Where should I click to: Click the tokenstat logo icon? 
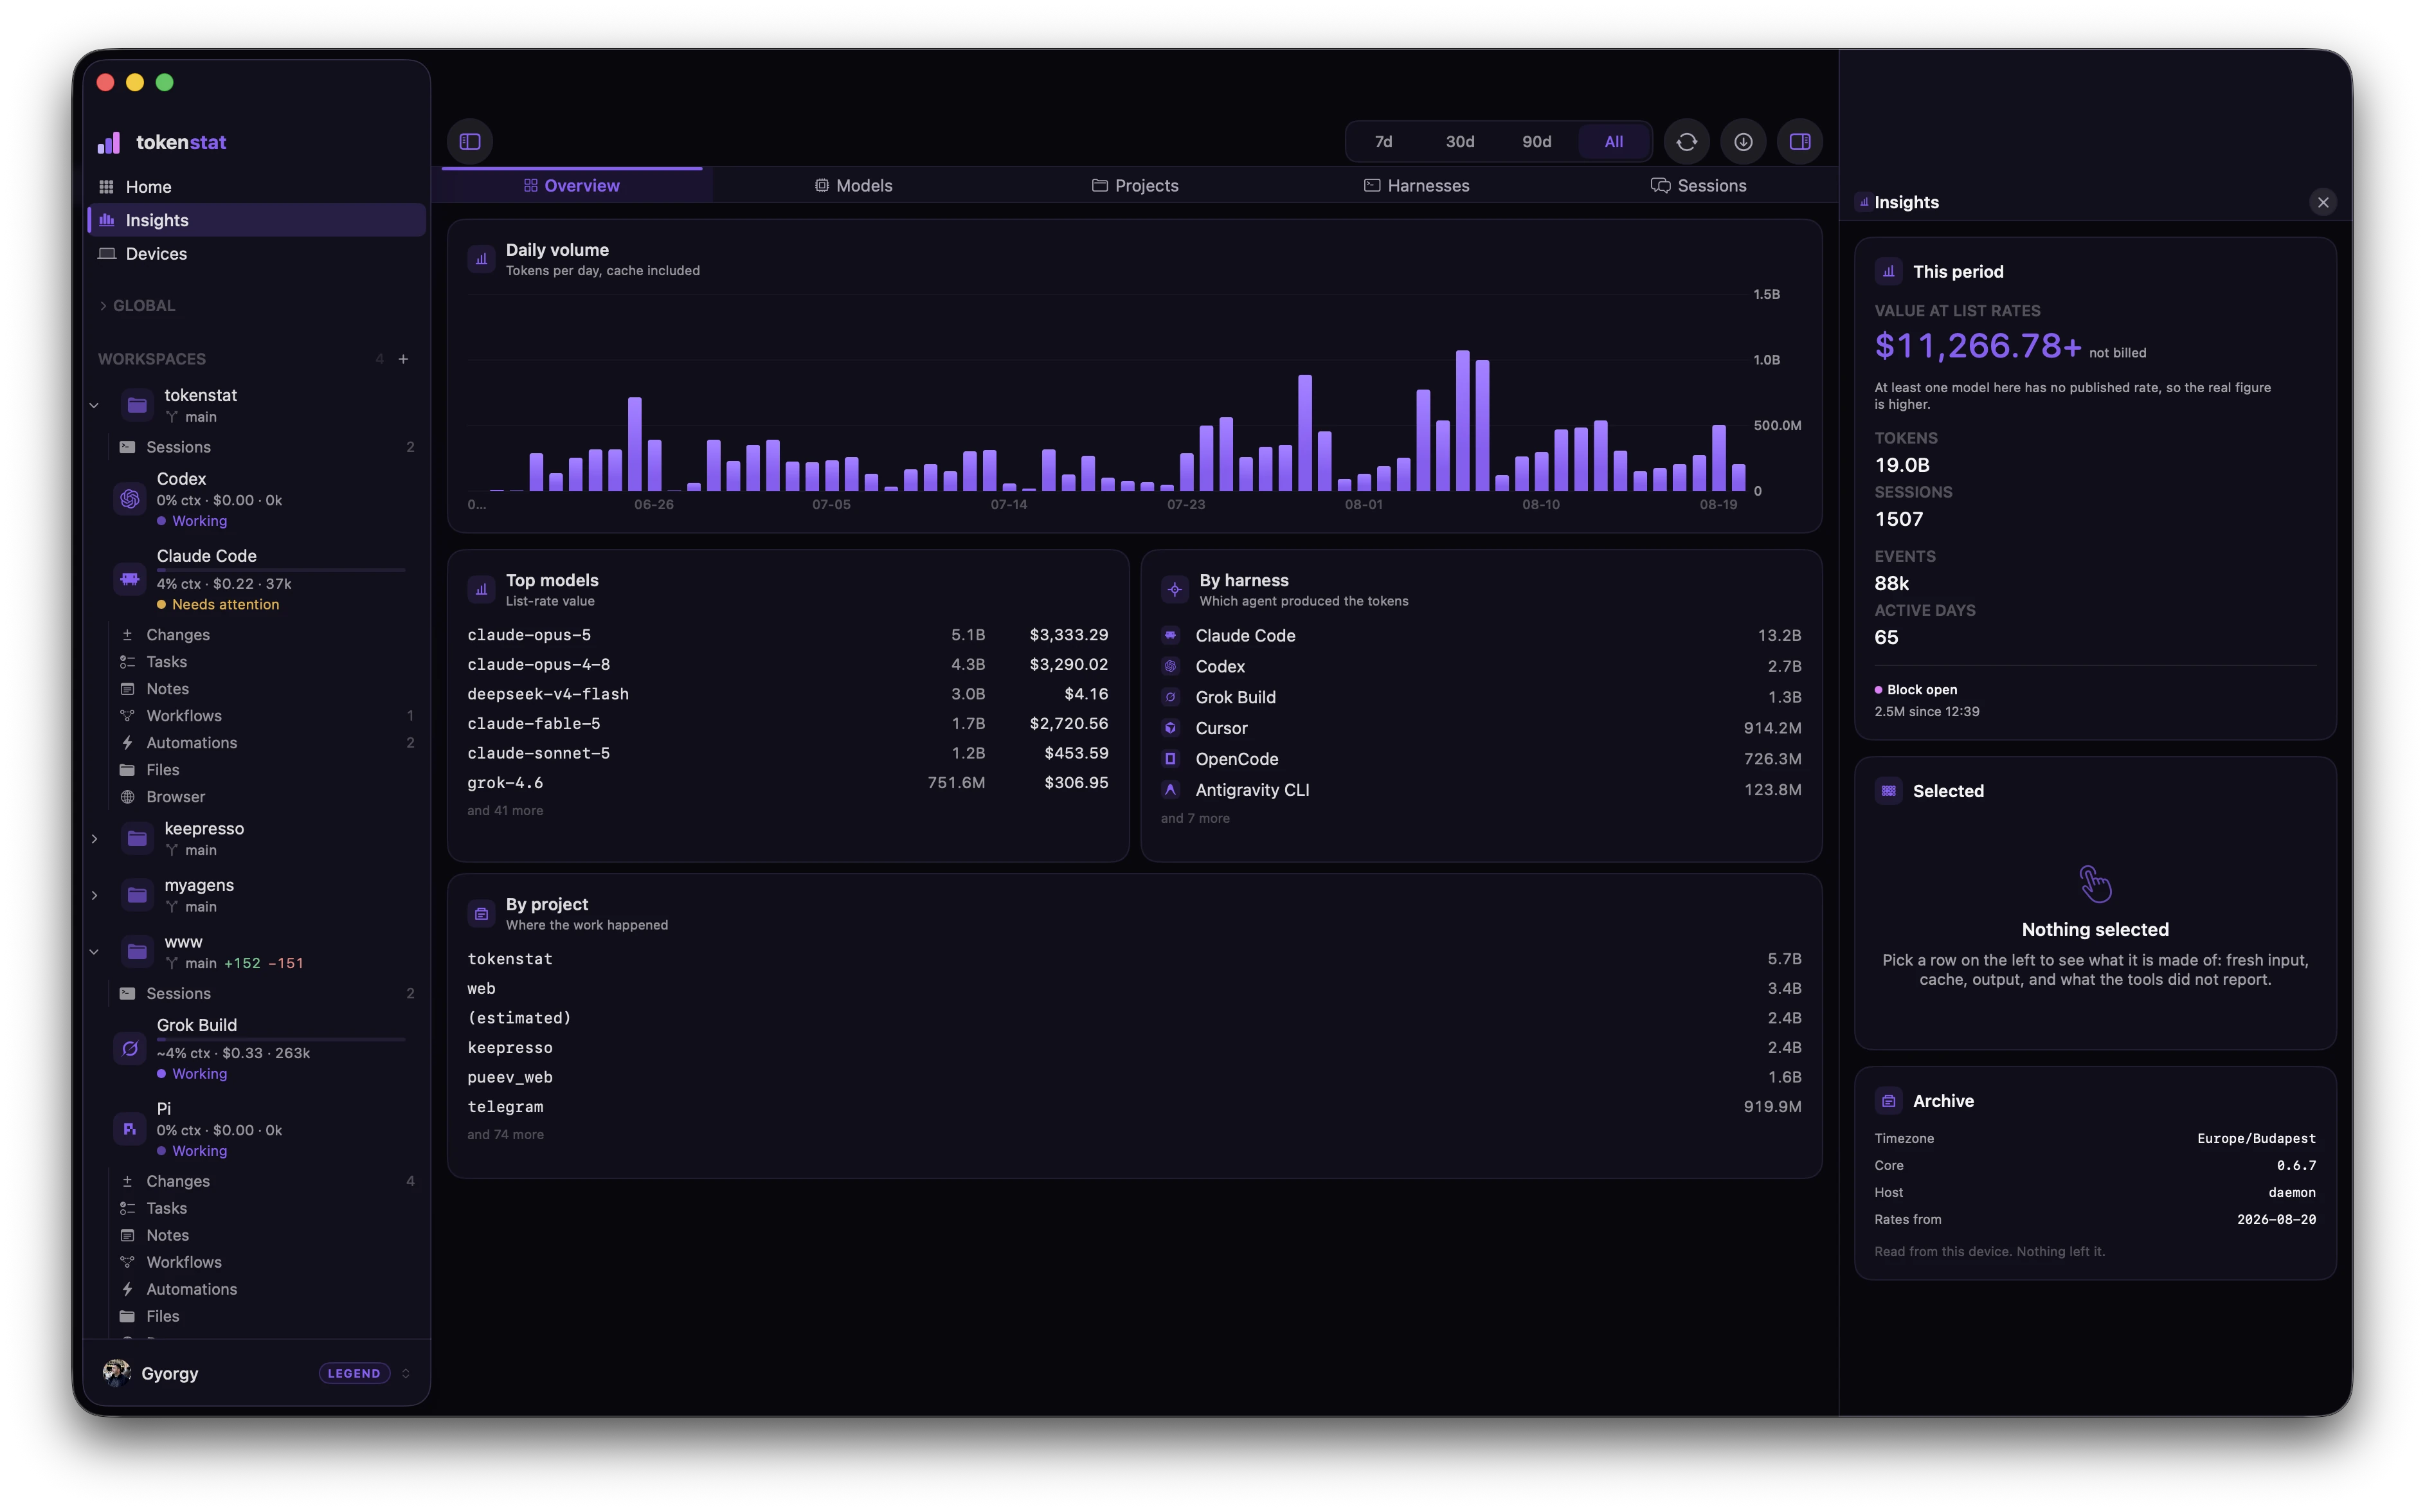point(108,143)
